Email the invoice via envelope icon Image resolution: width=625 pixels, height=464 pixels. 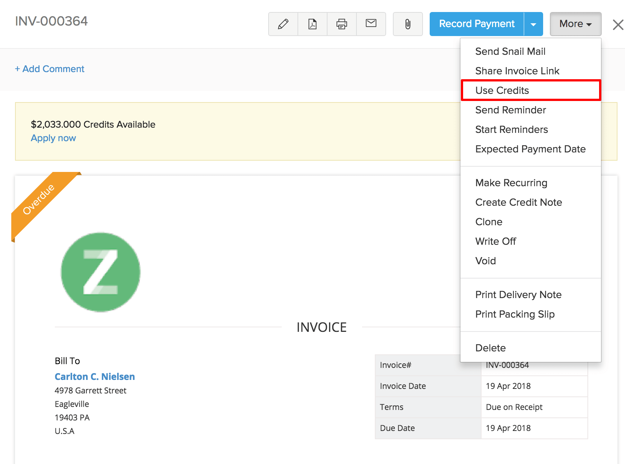[x=371, y=24]
